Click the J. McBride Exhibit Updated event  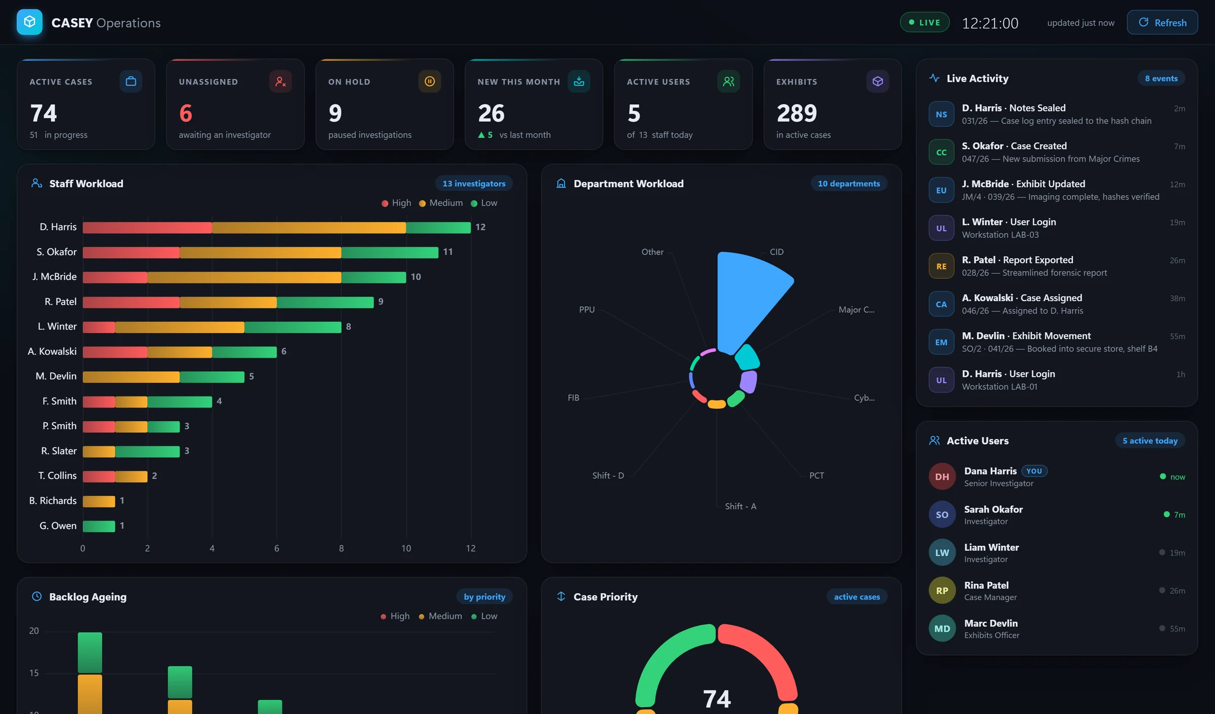point(1057,190)
